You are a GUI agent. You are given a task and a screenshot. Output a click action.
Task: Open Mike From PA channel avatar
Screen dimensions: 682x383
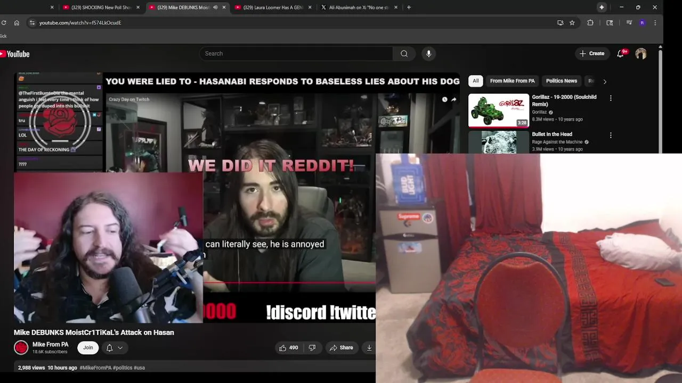click(x=21, y=348)
